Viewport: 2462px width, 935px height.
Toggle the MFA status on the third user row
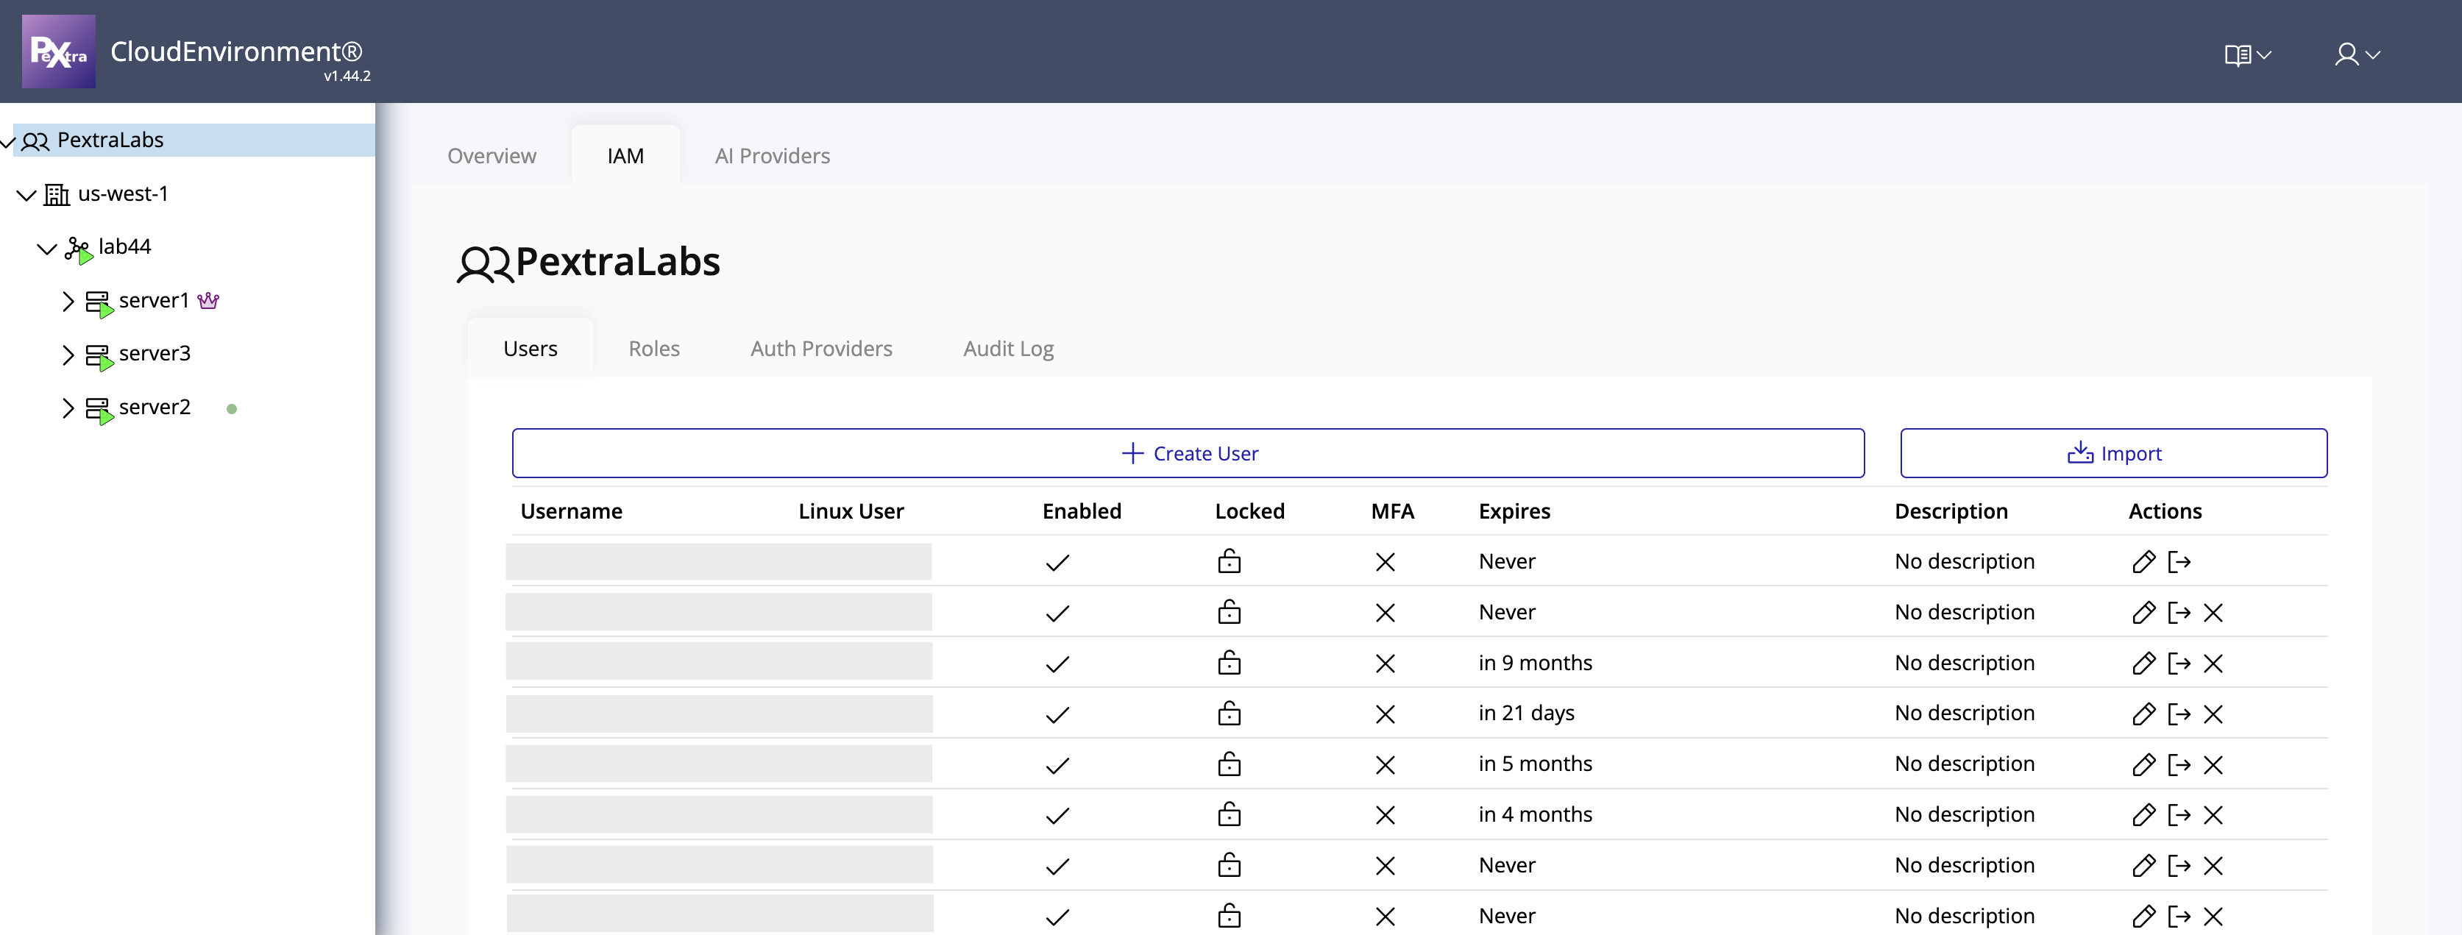pyautogui.click(x=1385, y=663)
